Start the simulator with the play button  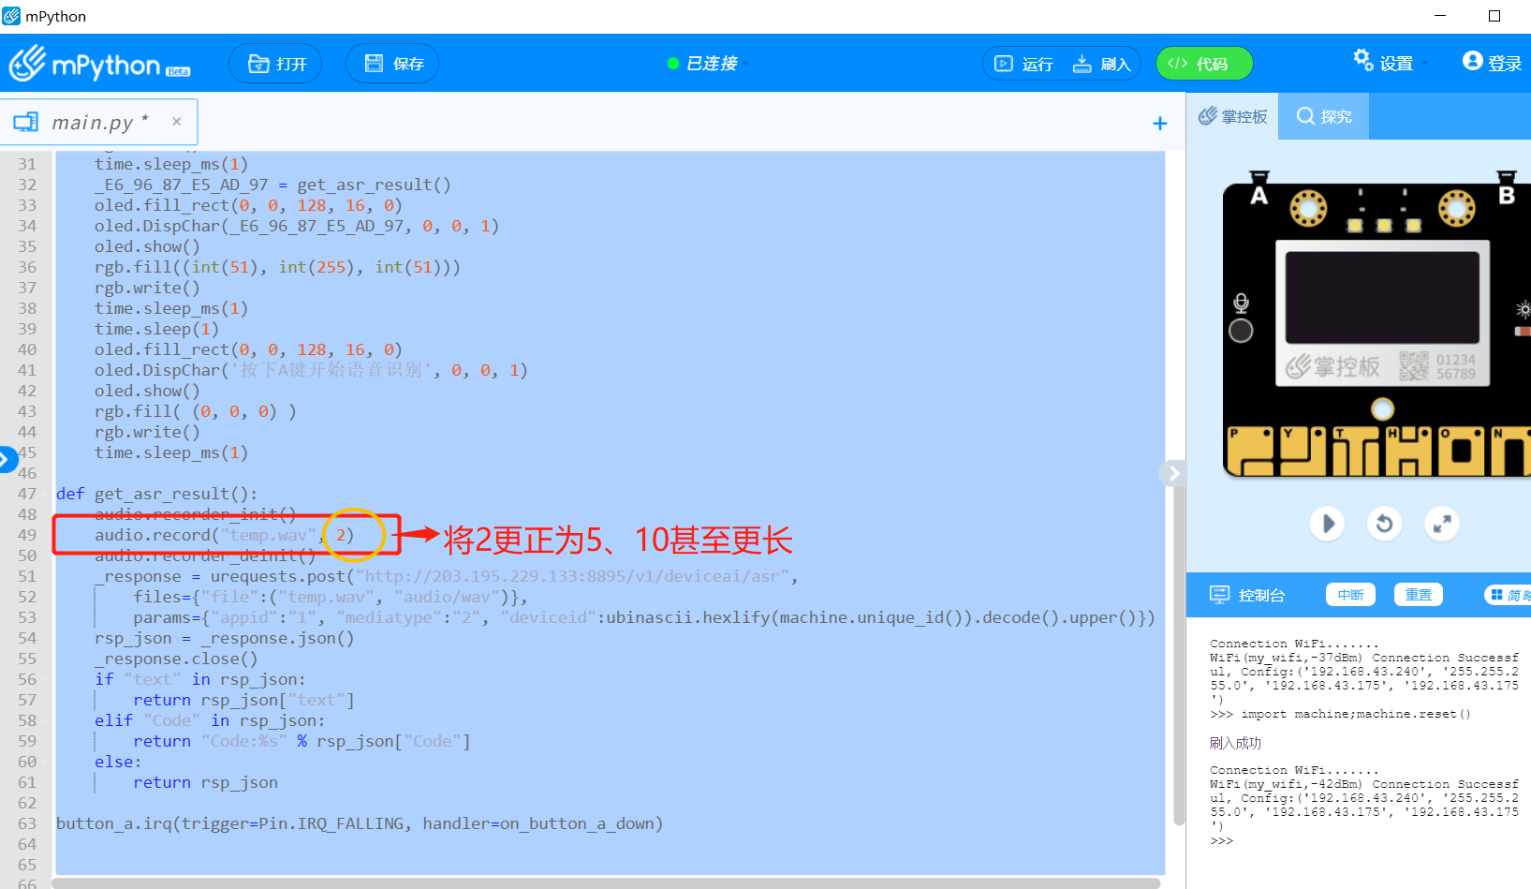[x=1327, y=524]
